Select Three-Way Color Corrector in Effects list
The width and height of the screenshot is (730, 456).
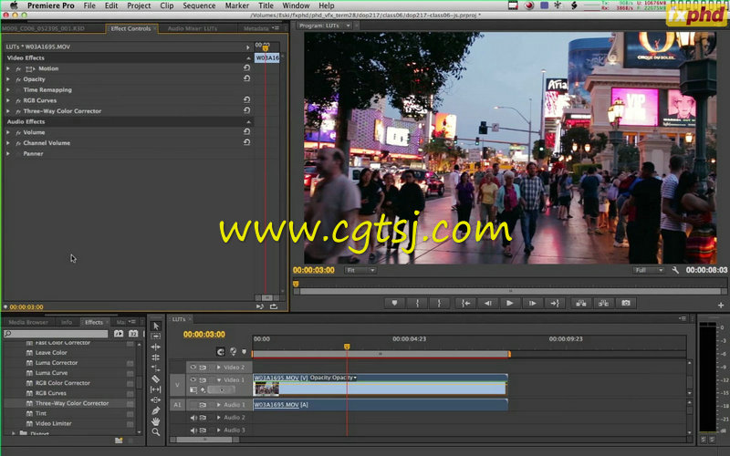[72, 403]
